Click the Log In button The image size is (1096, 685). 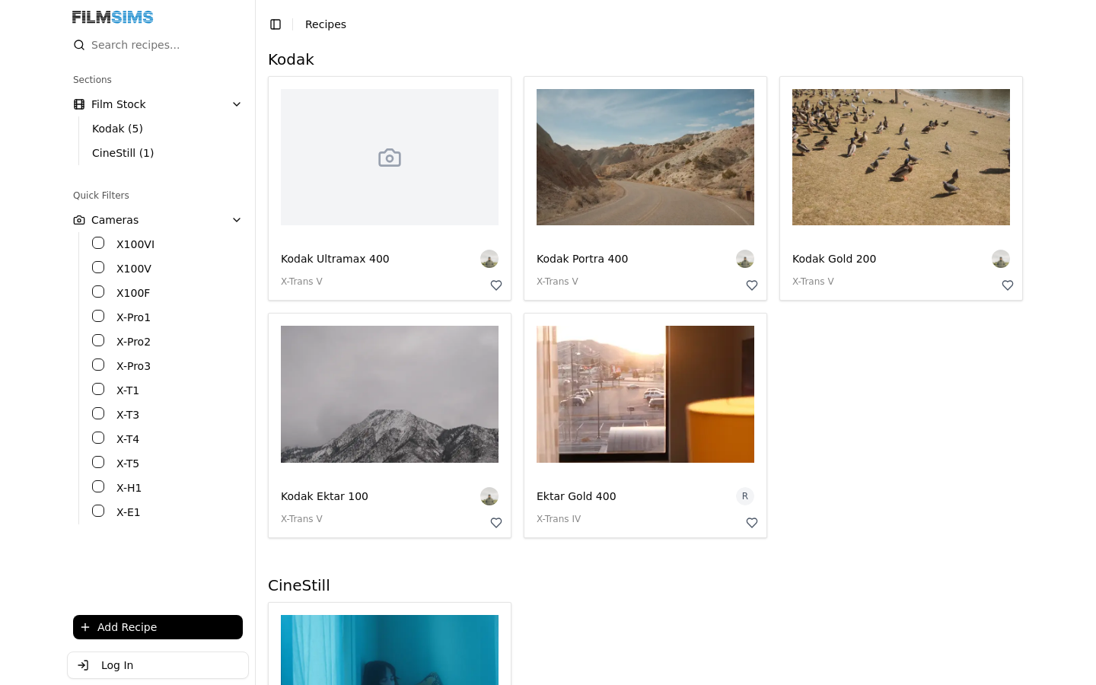158,665
